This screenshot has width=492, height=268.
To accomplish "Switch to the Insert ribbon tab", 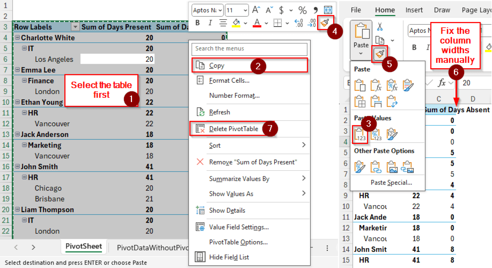I will tap(414, 10).
